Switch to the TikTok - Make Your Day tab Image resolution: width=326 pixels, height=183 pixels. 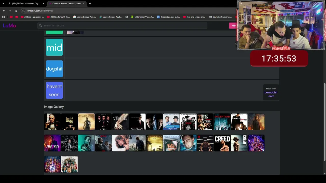25,4
